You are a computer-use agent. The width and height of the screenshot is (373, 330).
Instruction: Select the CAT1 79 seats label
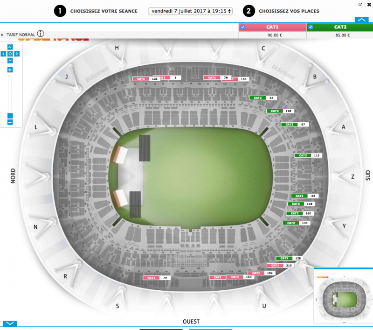pos(157,278)
